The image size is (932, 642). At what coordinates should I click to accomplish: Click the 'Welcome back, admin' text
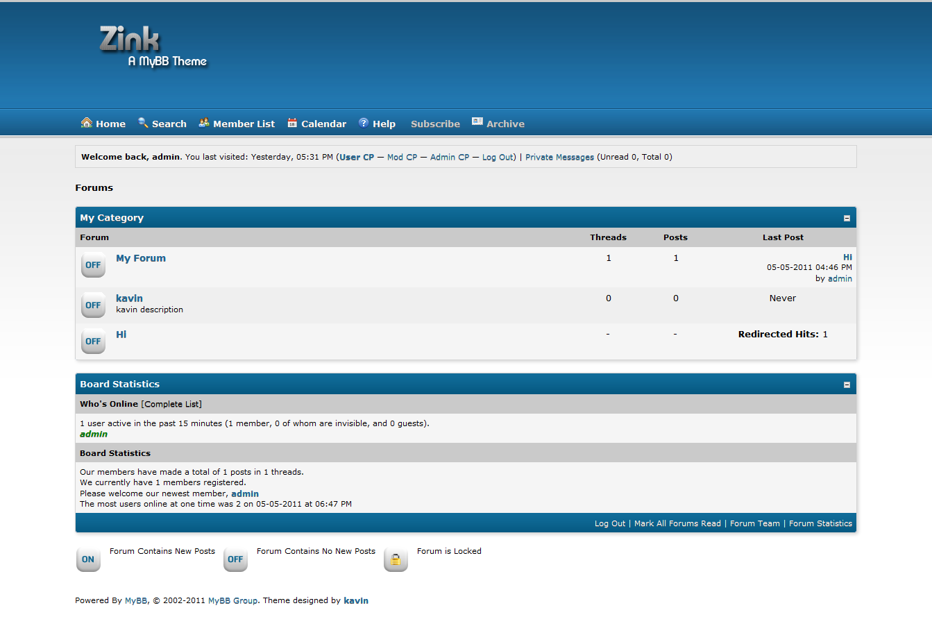tap(130, 157)
